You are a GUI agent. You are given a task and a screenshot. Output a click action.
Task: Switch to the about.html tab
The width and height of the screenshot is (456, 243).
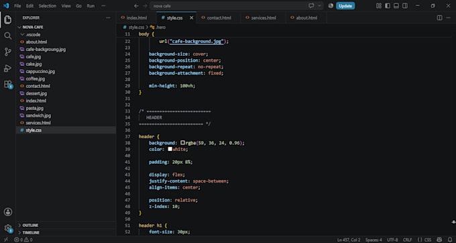click(306, 17)
